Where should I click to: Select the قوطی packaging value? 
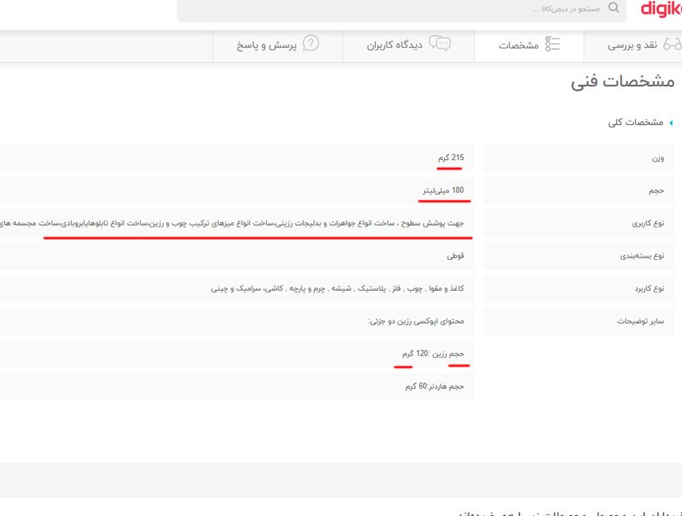455,256
